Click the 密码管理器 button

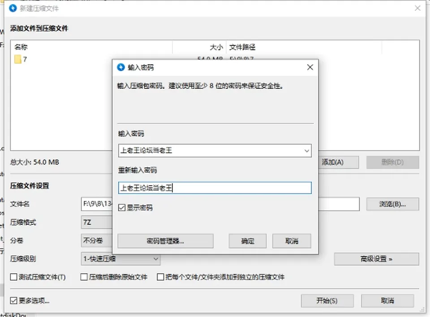165,241
